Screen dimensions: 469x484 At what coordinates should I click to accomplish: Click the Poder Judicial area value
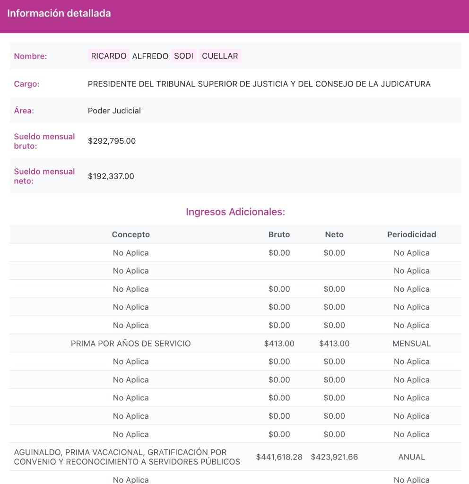click(x=114, y=111)
